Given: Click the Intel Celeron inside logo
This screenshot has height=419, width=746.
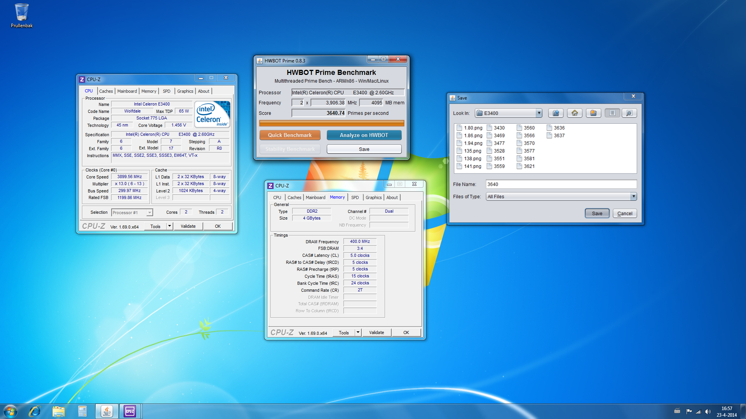Looking at the screenshot, I should [x=212, y=114].
